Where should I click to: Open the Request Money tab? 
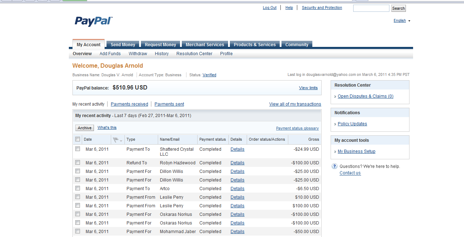tap(160, 44)
